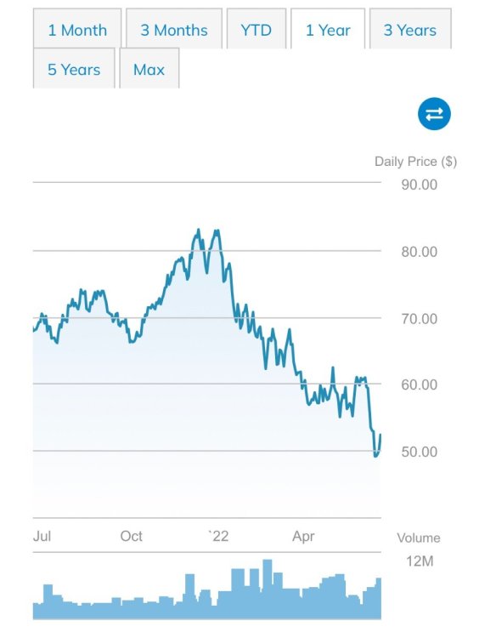Screen dimensions: 496x638
Task: Show the Max time range
Action: (x=149, y=69)
